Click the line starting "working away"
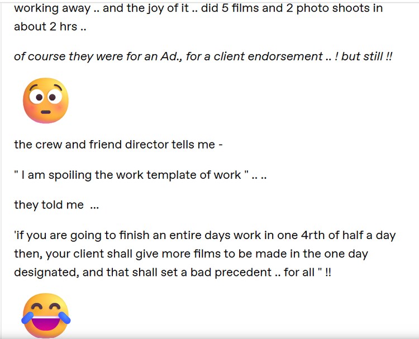419x339 pixels. (198, 9)
